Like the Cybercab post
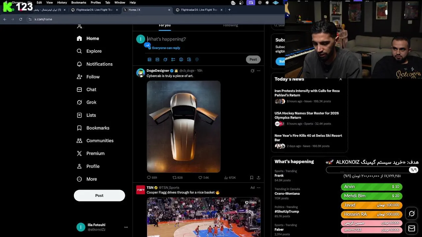Image resolution: width=422 pixels, height=237 pixels. click(203, 178)
